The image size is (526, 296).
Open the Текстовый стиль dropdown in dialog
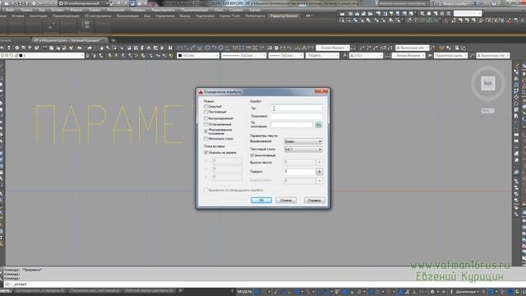pos(303,149)
